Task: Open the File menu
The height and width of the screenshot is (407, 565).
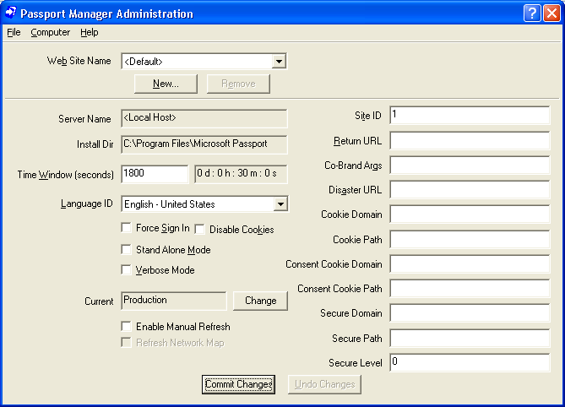Action: [x=14, y=32]
